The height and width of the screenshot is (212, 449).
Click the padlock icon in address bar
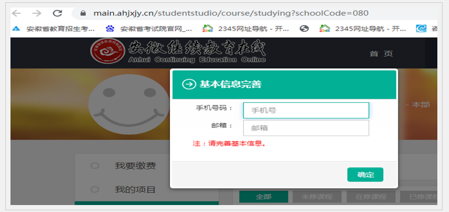click(83, 13)
